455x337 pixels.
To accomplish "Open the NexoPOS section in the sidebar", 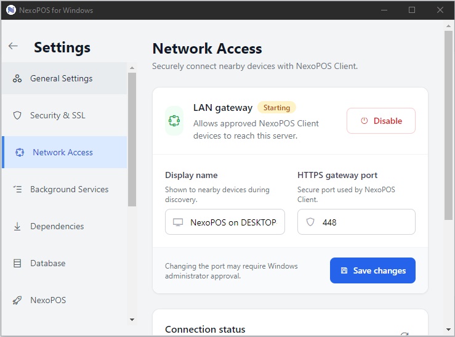I will [x=65, y=300].
